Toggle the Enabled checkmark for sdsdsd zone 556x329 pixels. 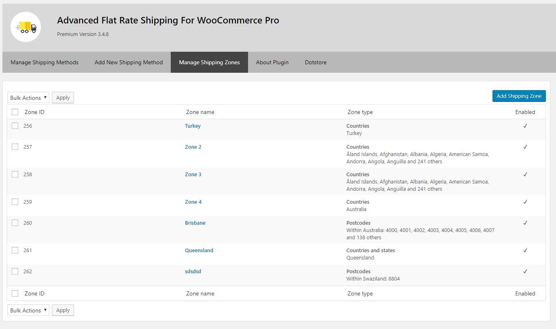(x=525, y=271)
